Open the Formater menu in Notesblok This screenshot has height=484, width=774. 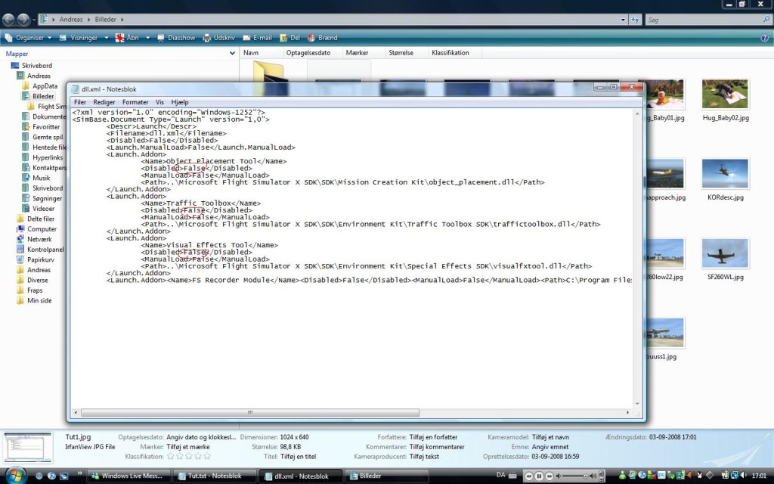[x=135, y=102]
